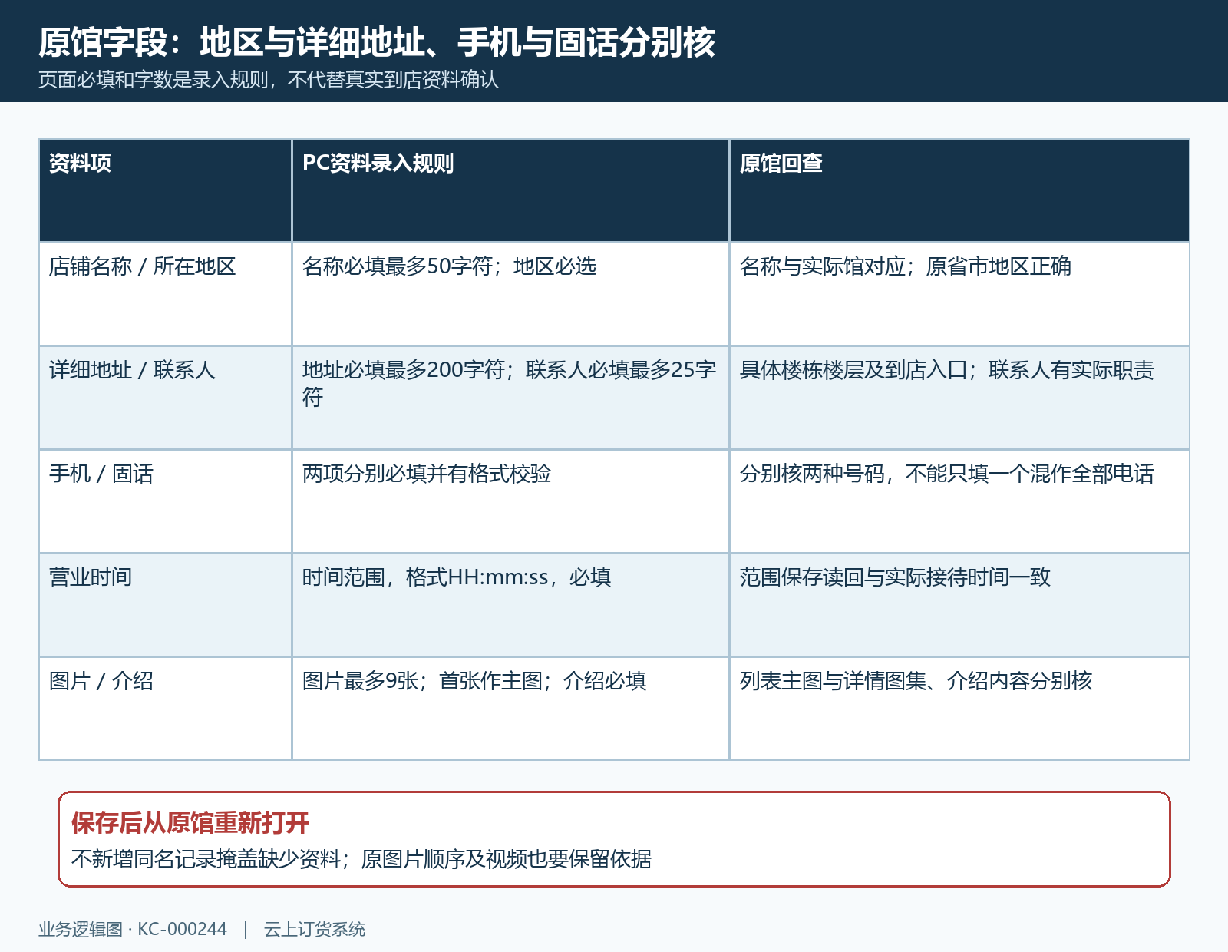
Task: Select the 店铺名称 / 所在地区 cell
Action: (x=165, y=294)
